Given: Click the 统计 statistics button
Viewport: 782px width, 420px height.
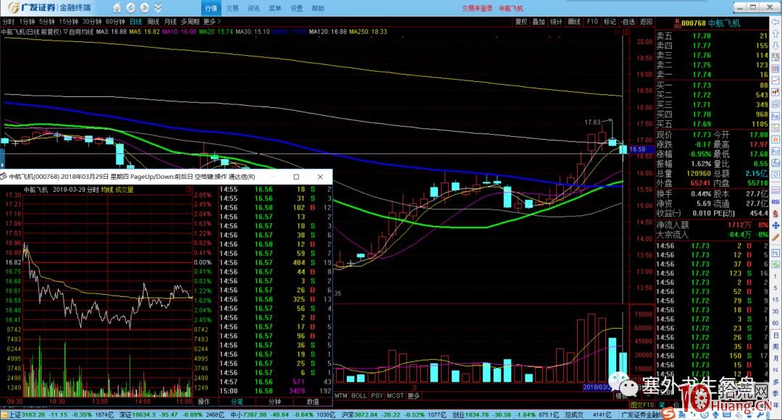Looking at the screenshot, I should (x=556, y=22).
